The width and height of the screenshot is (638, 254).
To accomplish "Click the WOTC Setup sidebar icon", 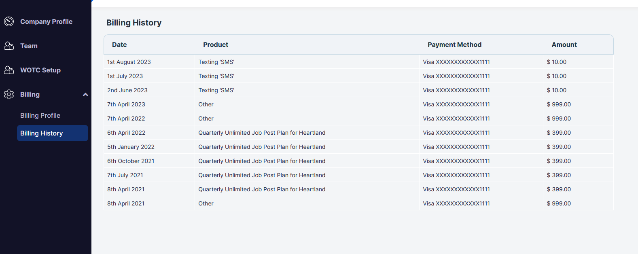I will [x=9, y=70].
